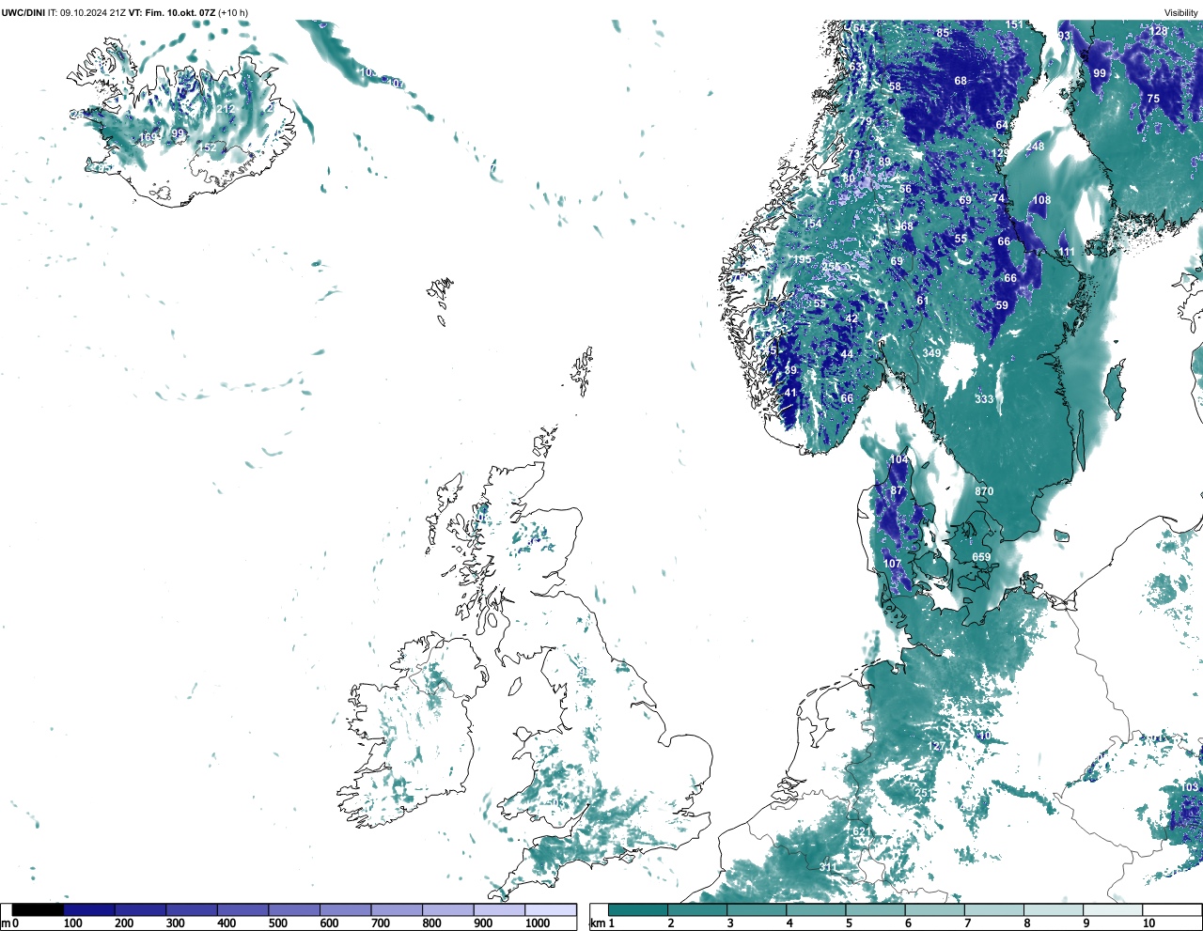The height and width of the screenshot is (931, 1203).
Task: Click the '61' value over Sweden
Action: [x=923, y=301]
